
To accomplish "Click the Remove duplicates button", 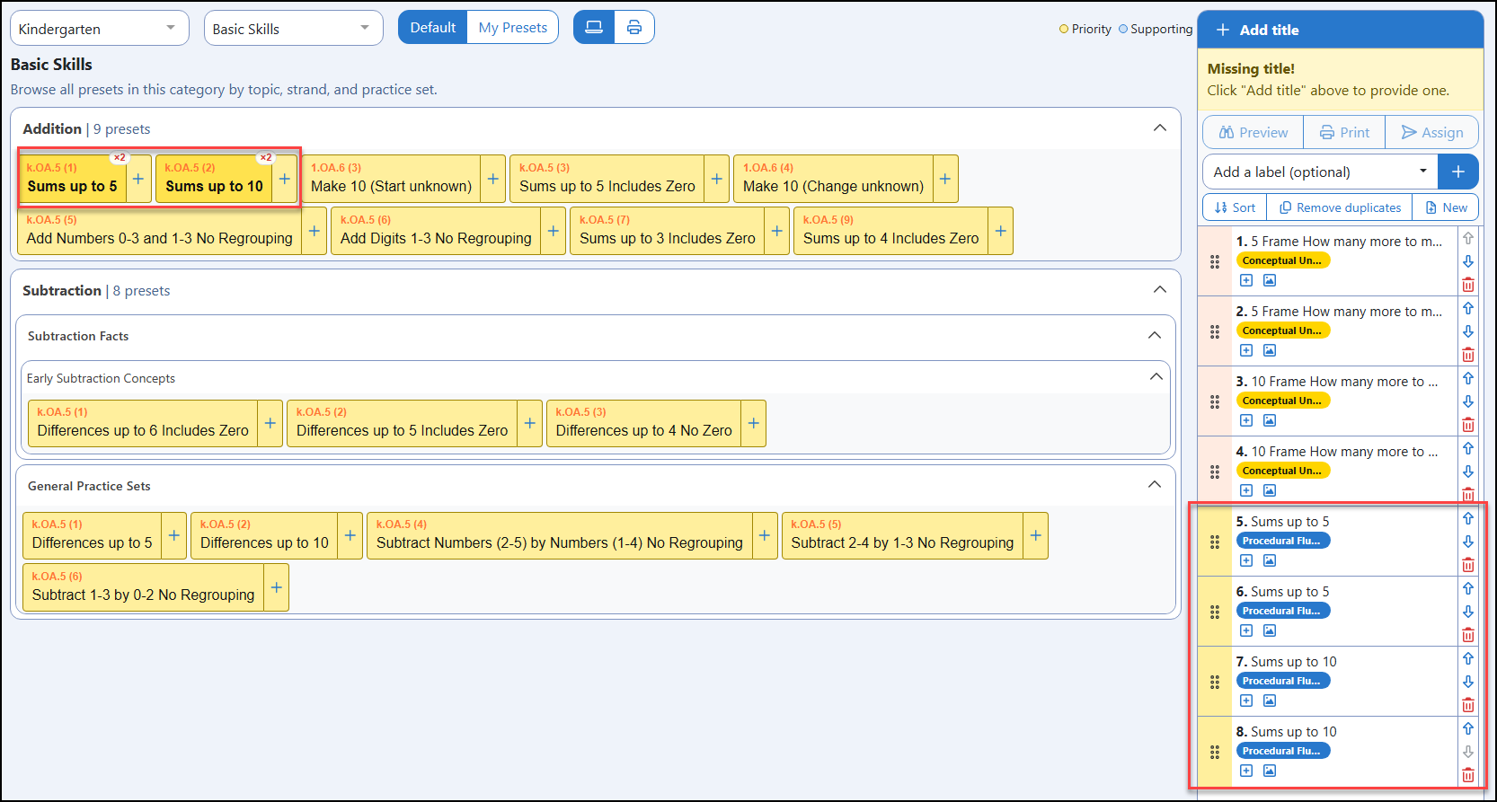I will pyautogui.click(x=1340, y=207).
